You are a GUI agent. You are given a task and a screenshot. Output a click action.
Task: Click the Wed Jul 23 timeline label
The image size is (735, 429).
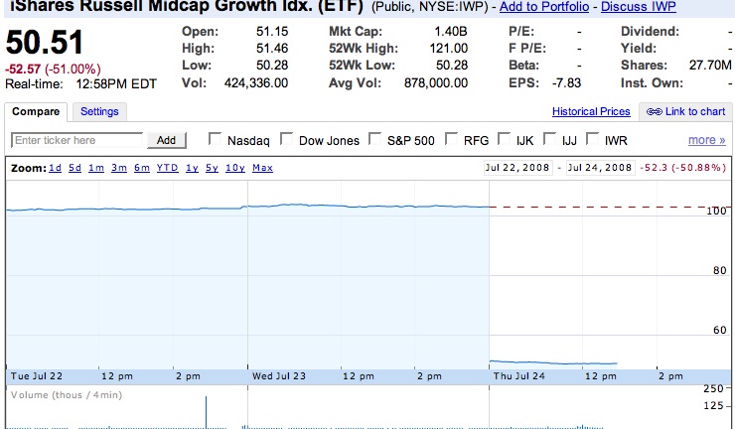tap(277, 376)
